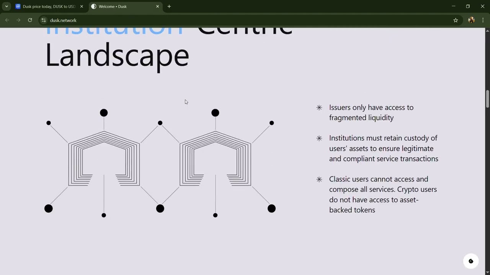Screen dimensions: 490x275
Task: Click the vertical scrollbar thumb
Action: pos(487,99)
